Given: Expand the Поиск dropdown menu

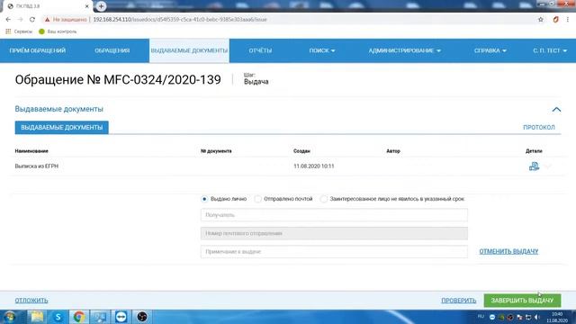Looking at the screenshot, I should tap(322, 50).
